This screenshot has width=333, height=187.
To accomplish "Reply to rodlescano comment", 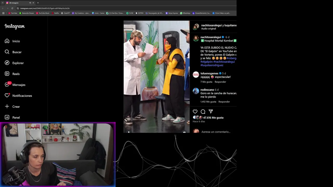I will [224, 102].
